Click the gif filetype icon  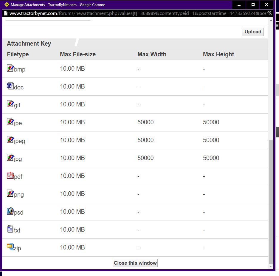pyautogui.click(x=10, y=104)
